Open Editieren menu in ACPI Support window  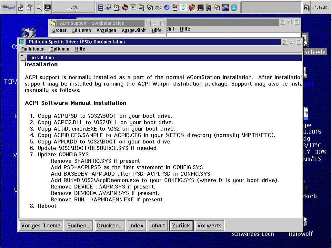point(82,30)
